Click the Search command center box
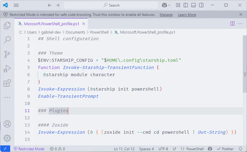The image size is (247, 152). (x=111, y=5)
